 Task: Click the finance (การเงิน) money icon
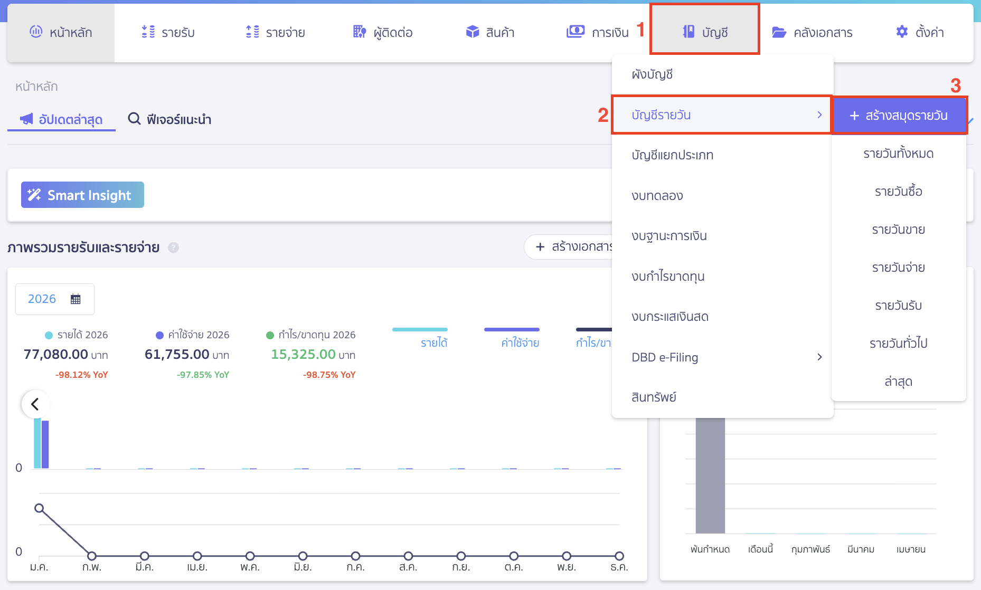(575, 32)
